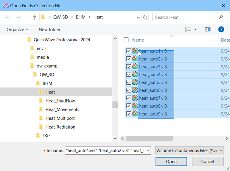Uncheck heat_auto3.vi3 checkbox
The width and height of the screenshot is (230, 171).
129,67
